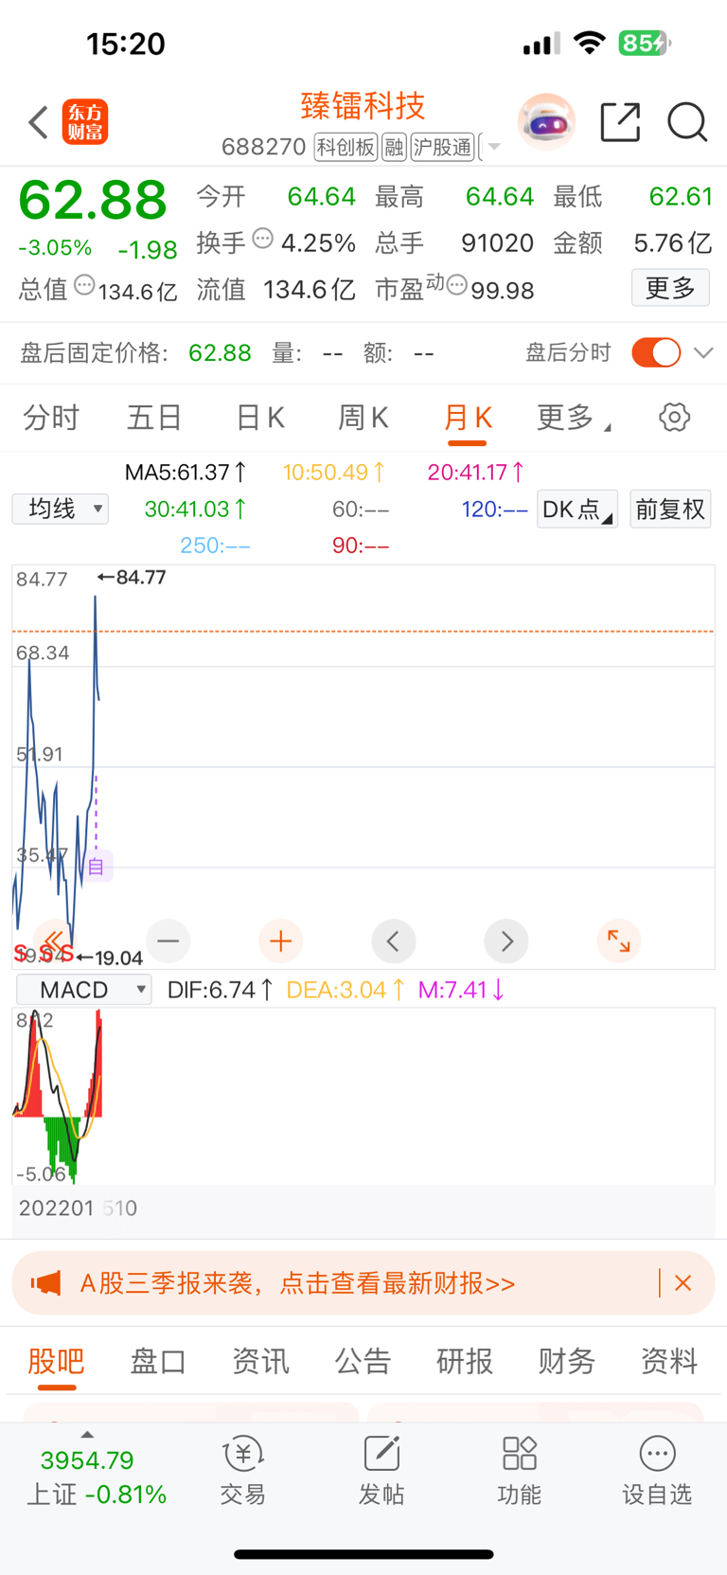Image resolution: width=727 pixels, height=1575 pixels.
Task: Tap the 上证 3954.79 index ticker
Action: pyautogui.click(x=96, y=1476)
